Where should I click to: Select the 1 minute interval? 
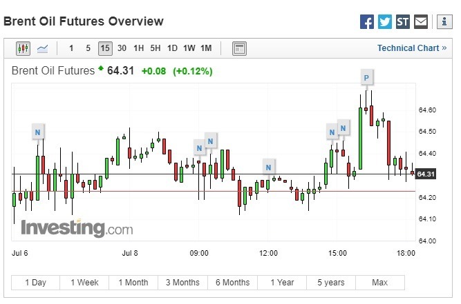(71, 48)
